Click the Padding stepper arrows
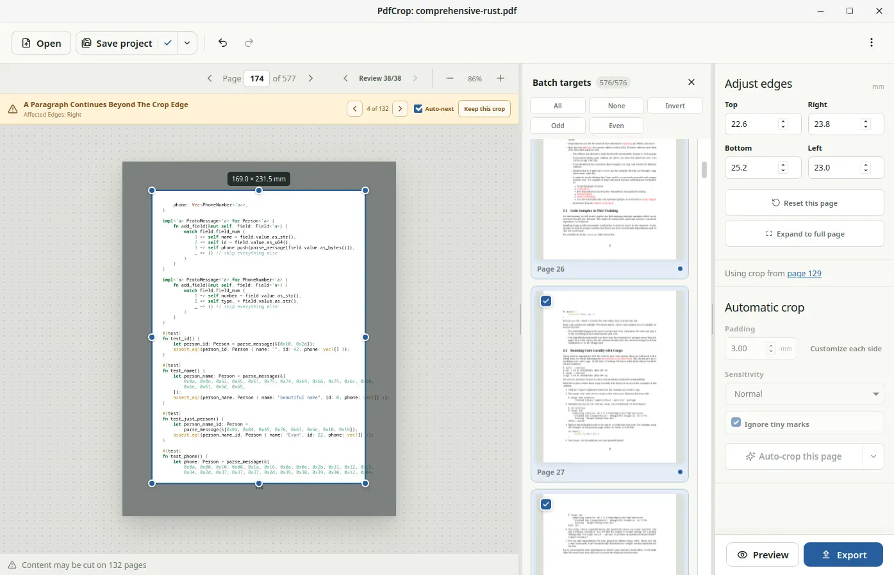This screenshot has width=894, height=575. point(771,349)
